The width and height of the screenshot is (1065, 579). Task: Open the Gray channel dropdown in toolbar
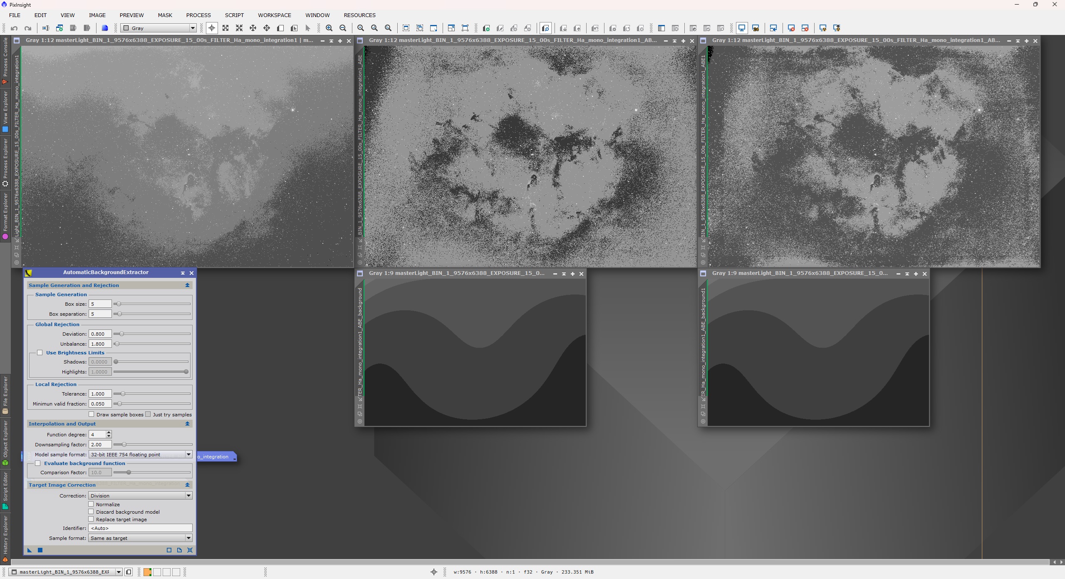pyautogui.click(x=159, y=28)
